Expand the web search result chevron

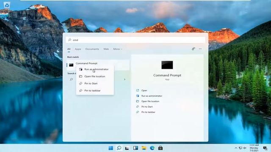pos(124,79)
